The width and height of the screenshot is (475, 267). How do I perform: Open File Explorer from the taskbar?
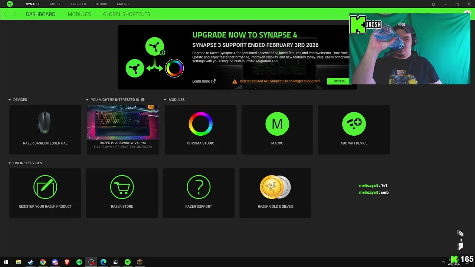[x=18, y=262]
